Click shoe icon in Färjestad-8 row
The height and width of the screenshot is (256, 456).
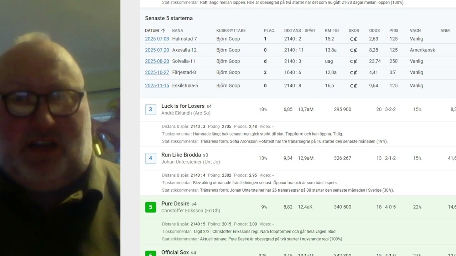point(353,73)
